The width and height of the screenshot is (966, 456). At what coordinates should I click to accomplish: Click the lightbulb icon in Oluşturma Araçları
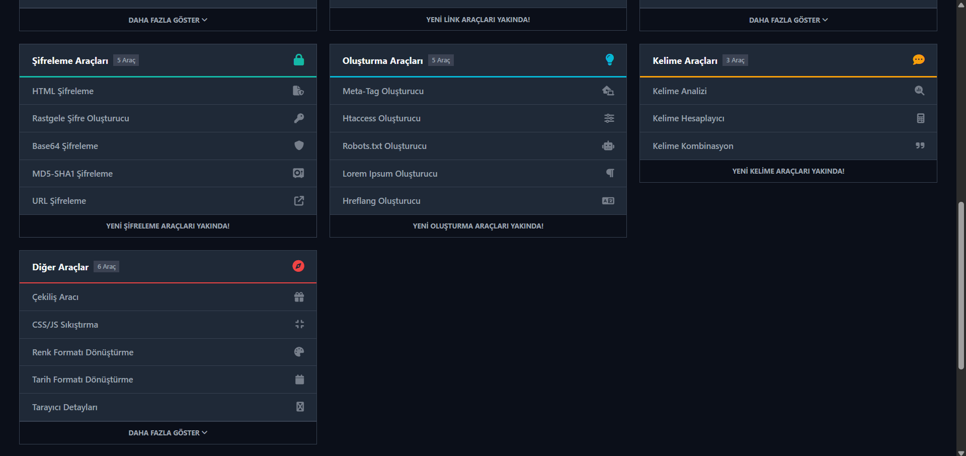pyautogui.click(x=609, y=60)
